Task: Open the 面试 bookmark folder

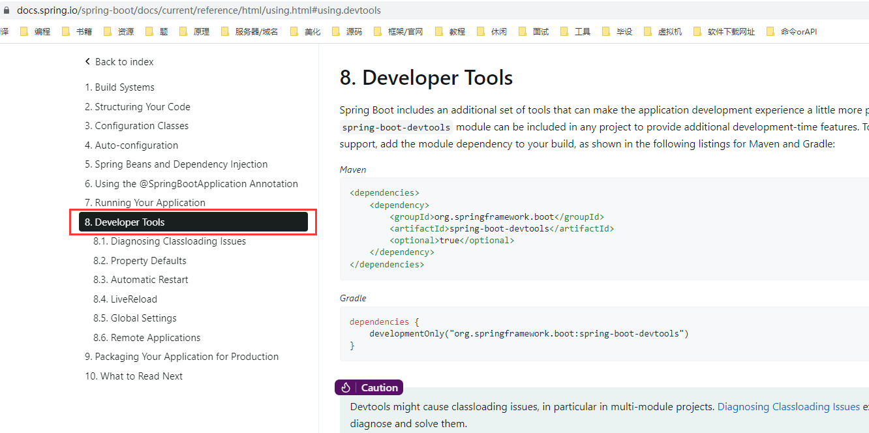Action: (x=534, y=31)
